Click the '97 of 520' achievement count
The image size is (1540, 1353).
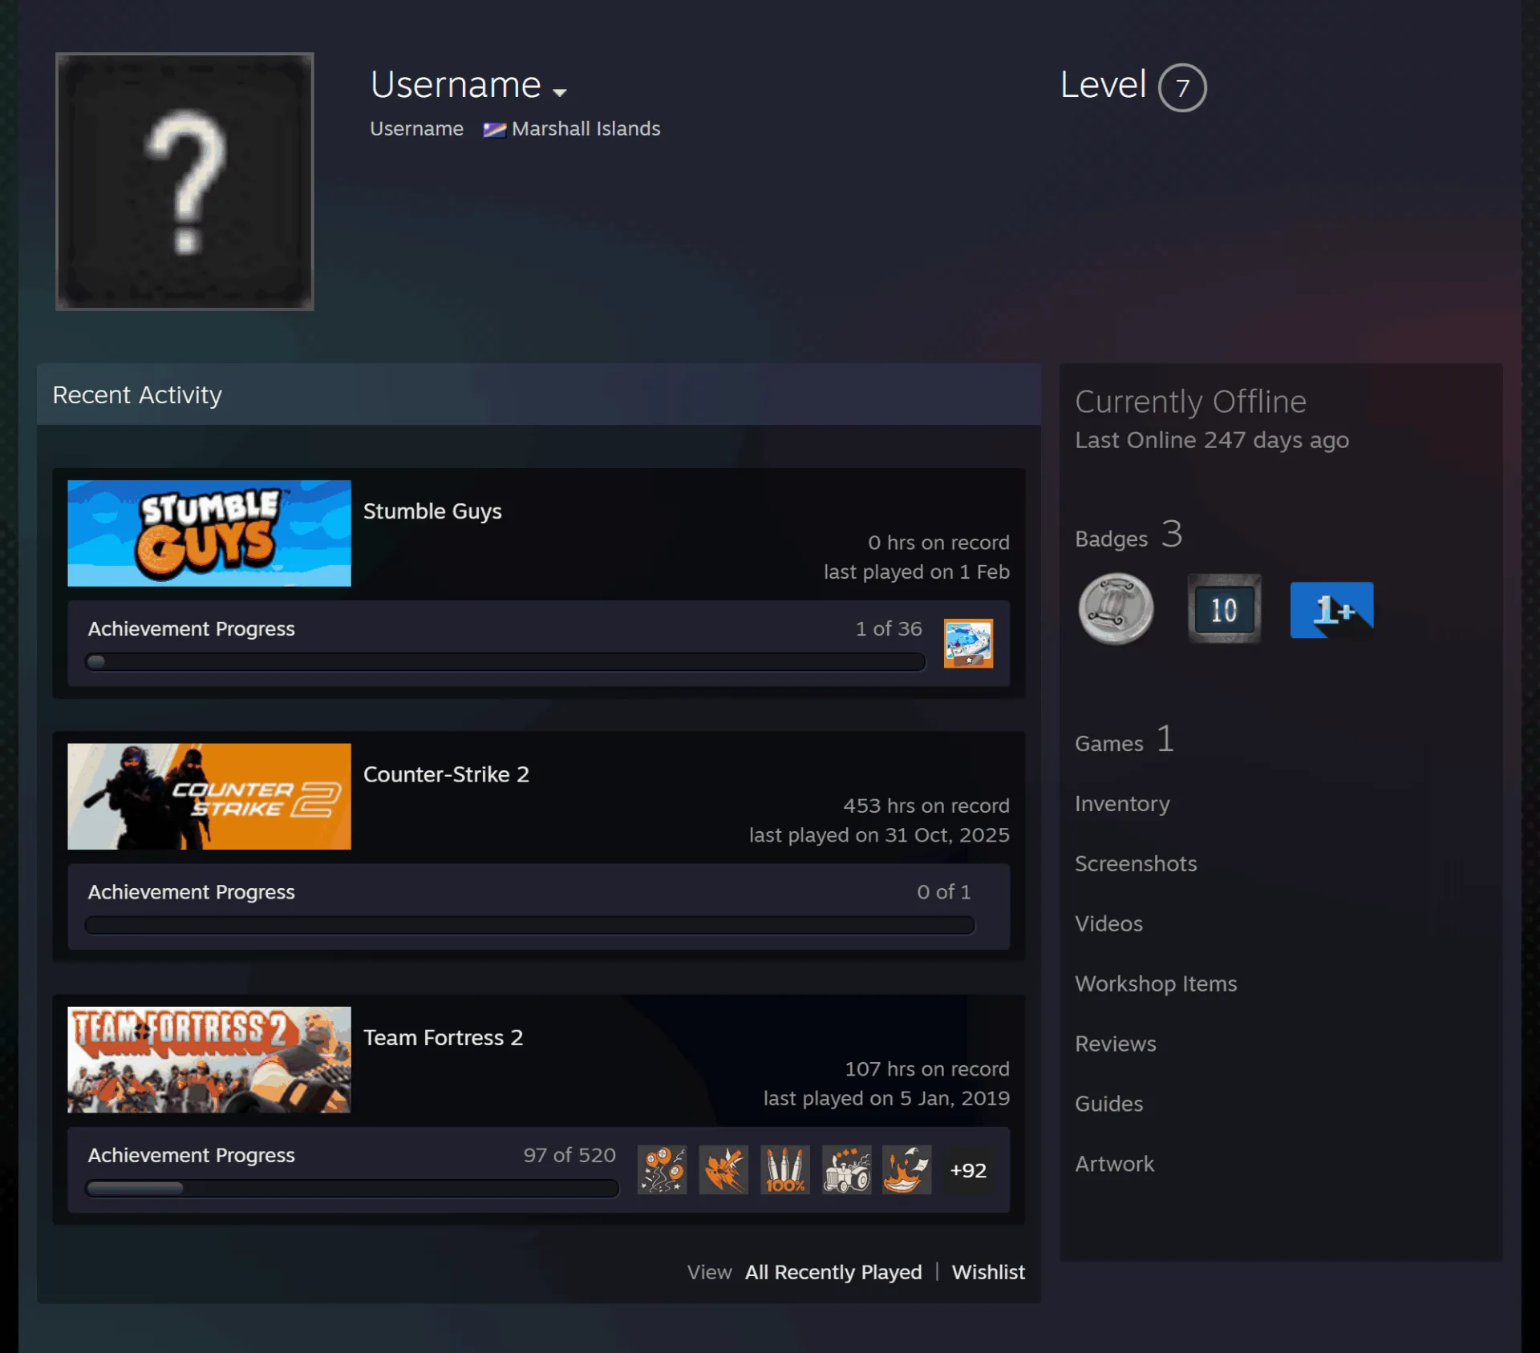coord(569,1155)
